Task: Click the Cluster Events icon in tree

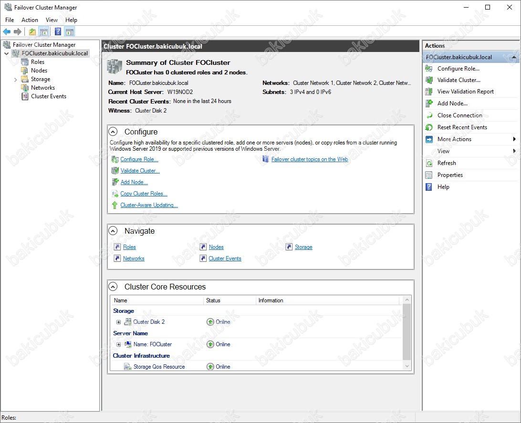Action: [25, 97]
